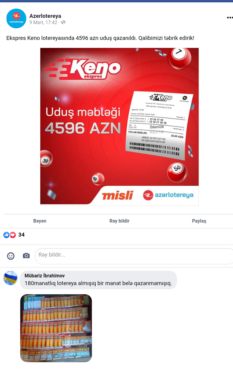The image size is (233, 369).
Task: Open Azerlotereya profile picture
Action: 16,18
